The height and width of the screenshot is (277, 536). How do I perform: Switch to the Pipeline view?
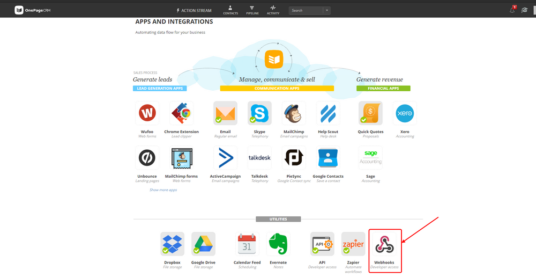[x=252, y=10]
